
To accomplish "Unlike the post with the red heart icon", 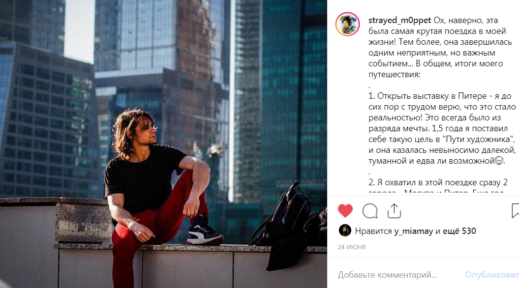I will (345, 211).
